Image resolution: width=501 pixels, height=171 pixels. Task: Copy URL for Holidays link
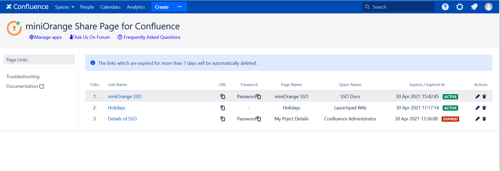click(x=223, y=108)
